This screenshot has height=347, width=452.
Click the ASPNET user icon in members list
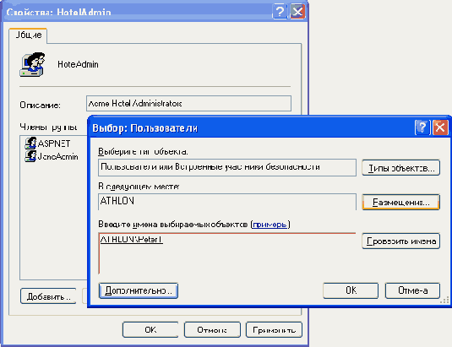coord(30,144)
